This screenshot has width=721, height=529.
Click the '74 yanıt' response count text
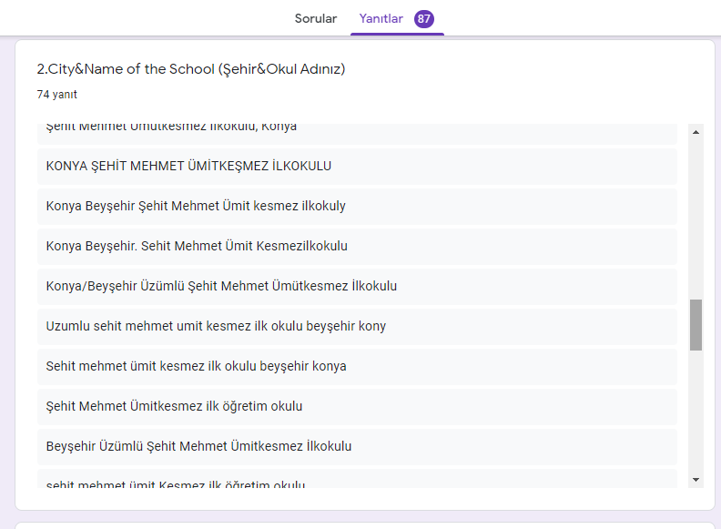[56, 94]
